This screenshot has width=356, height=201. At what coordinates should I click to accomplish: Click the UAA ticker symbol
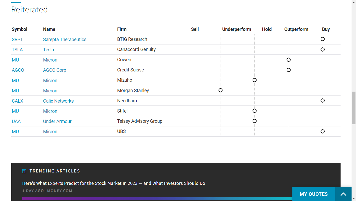click(16, 121)
